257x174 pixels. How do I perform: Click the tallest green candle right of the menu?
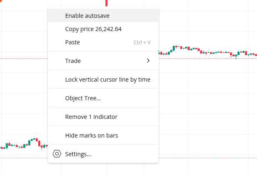tap(174, 48)
